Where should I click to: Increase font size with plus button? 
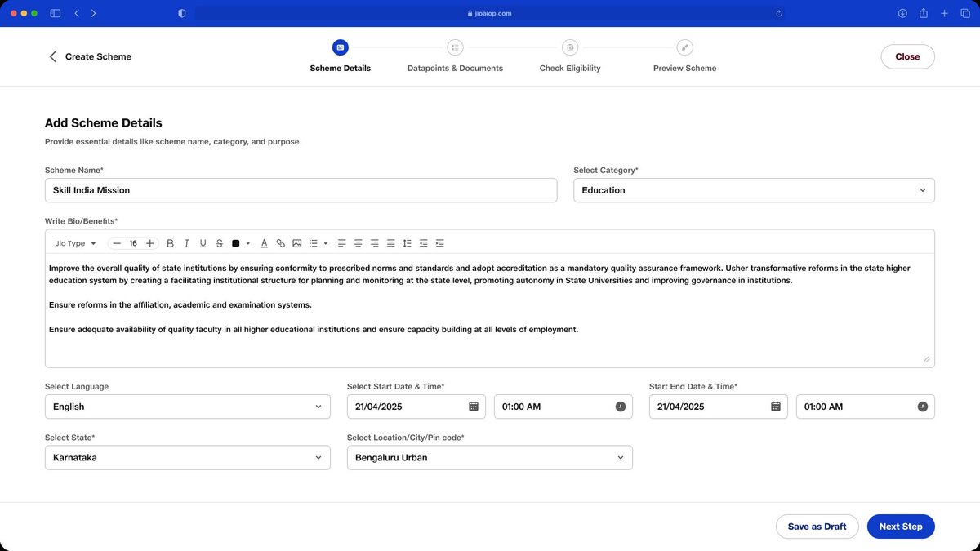click(149, 243)
